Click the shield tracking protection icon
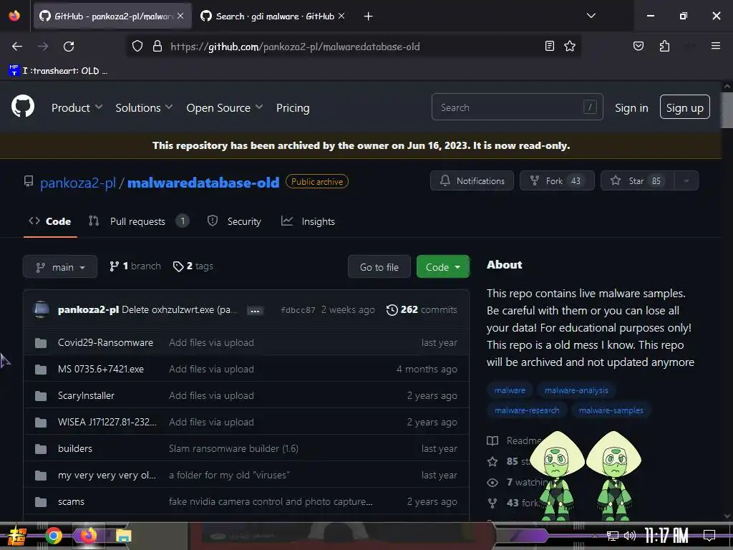The width and height of the screenshot is (733, 550). click(137, 47)
